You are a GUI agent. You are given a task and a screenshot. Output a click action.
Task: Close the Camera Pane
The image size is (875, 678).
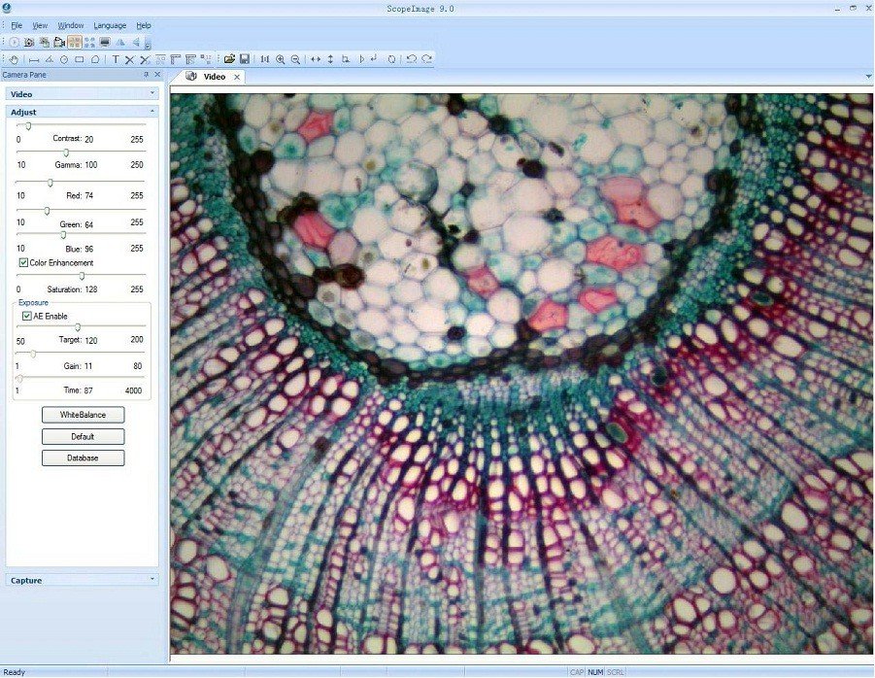point(157,74)
